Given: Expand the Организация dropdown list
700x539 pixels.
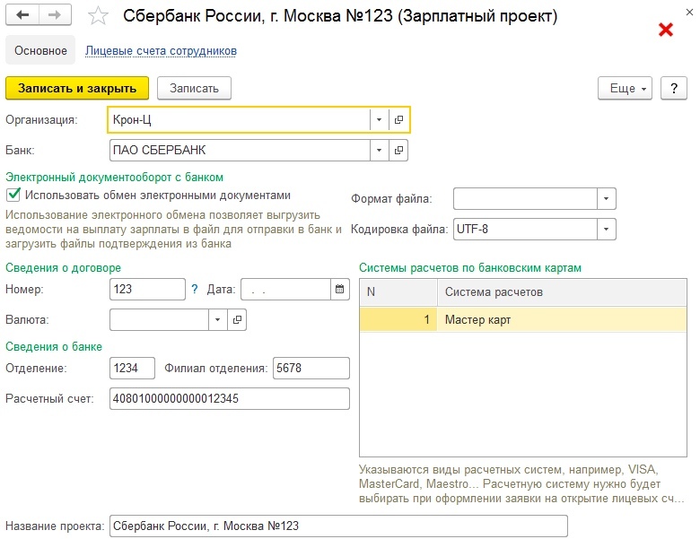Looking at the screenshot, I should coord(380,118).
